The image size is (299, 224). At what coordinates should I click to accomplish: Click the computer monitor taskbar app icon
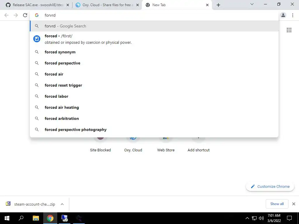(x=65, y=218)
